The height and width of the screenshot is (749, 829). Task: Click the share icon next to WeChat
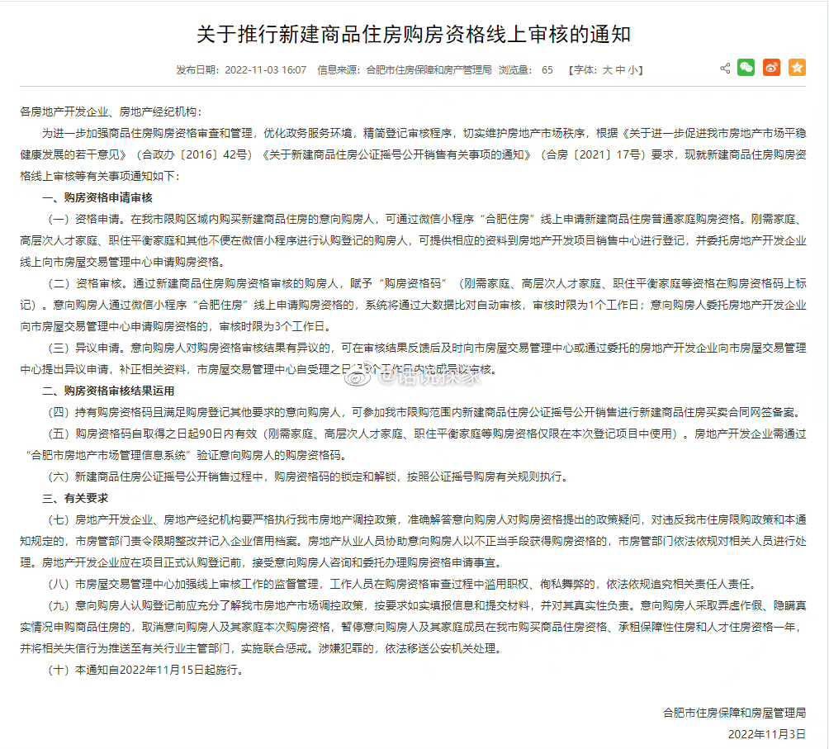pos(725,69)
